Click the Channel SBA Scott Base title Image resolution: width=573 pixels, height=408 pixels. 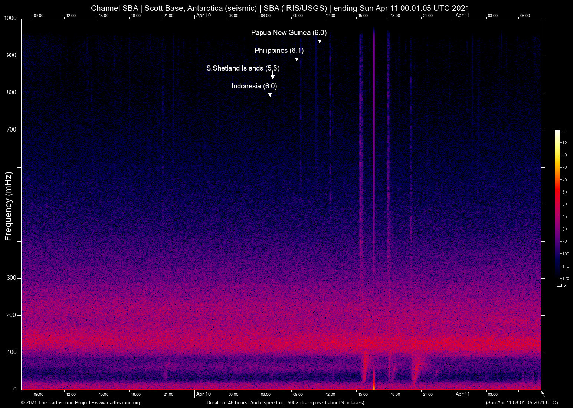280,8
